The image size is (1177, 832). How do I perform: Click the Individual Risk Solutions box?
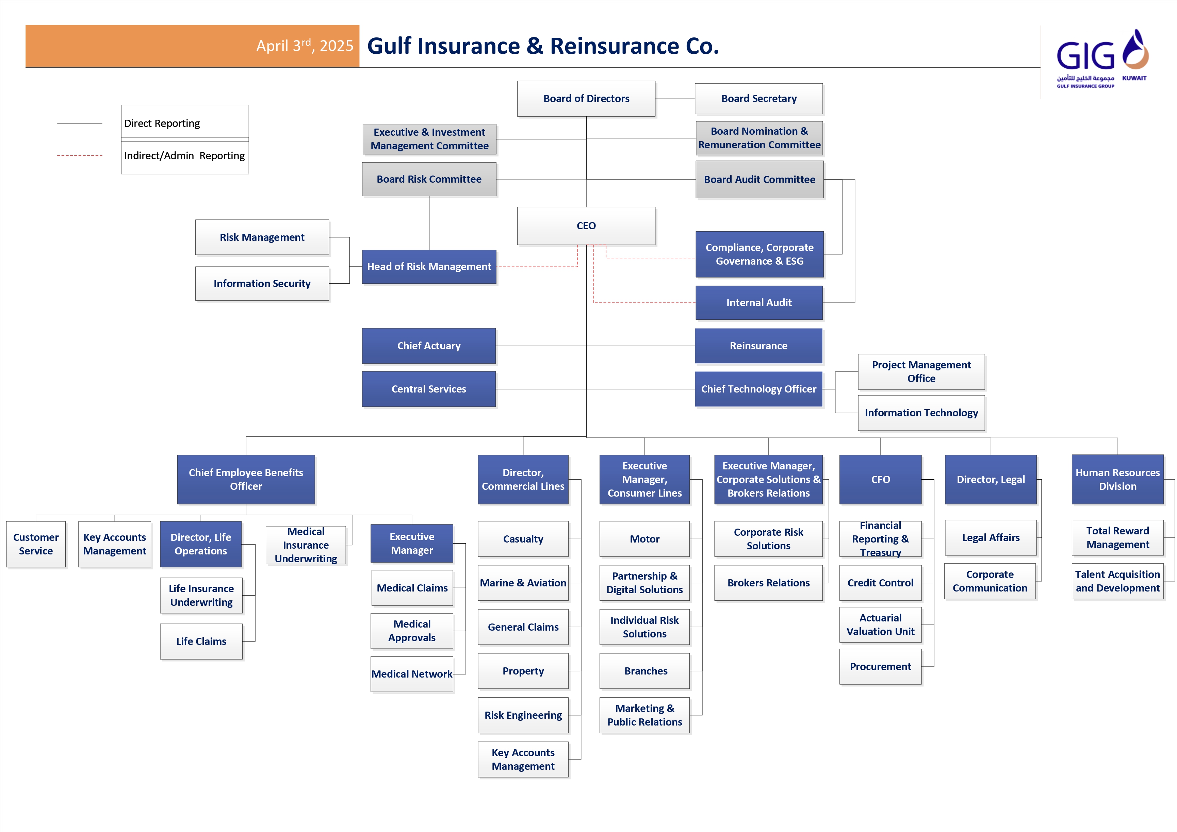[644, 627]
